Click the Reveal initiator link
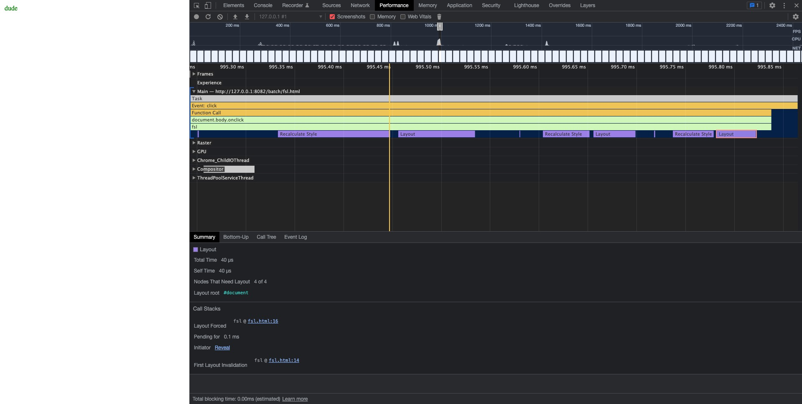Viewport: 802px width, 404px height. click(x=222, y=348)
